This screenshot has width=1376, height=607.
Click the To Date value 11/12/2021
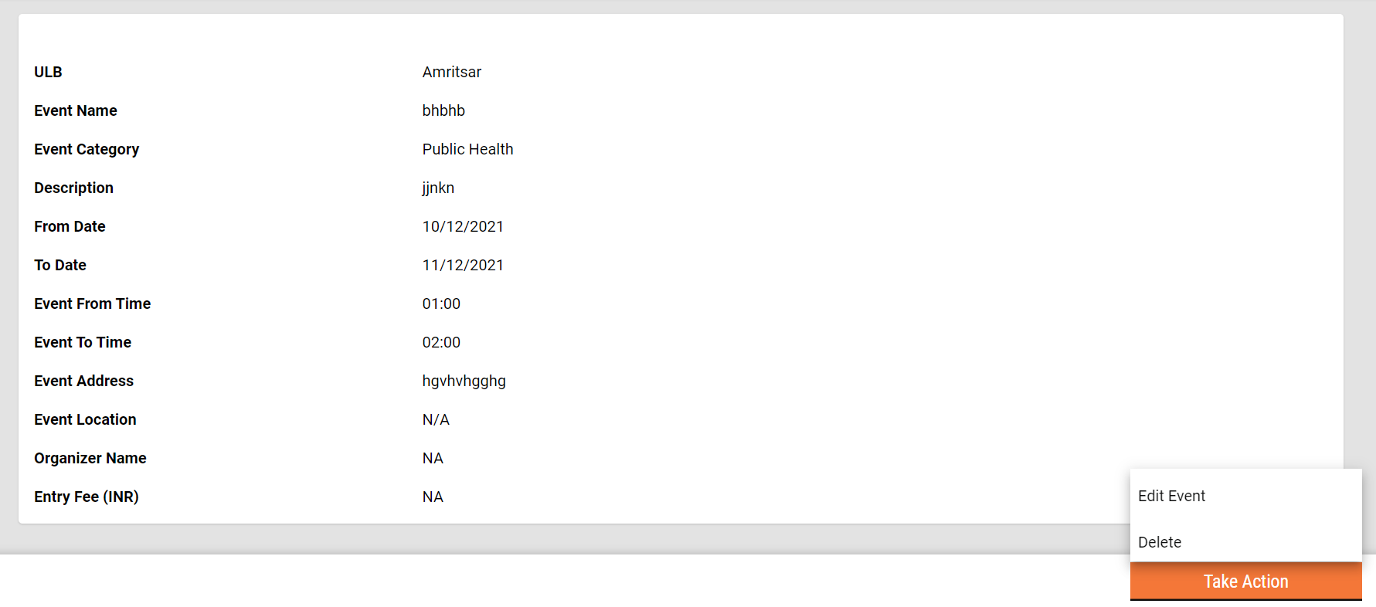[x=463, y=265]
